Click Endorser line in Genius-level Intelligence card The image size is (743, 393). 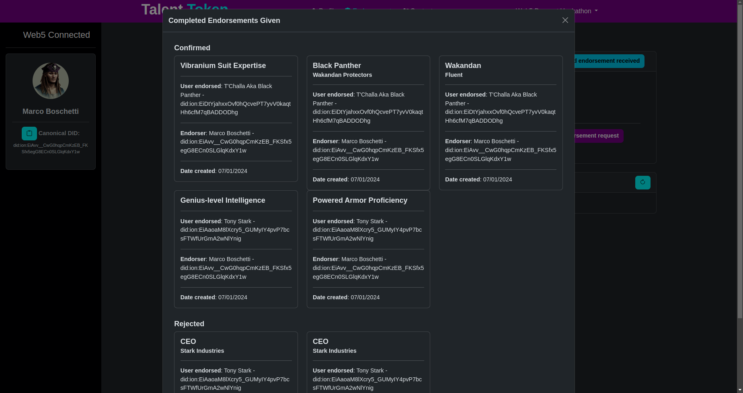236,268
